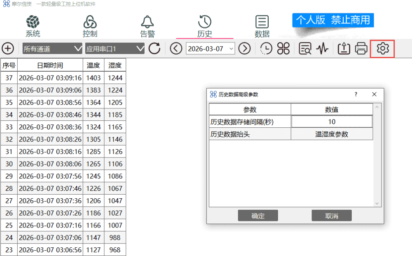This screenshot has height=256, width=412.
Task: Click the printer icon
Action: (361, 49)
